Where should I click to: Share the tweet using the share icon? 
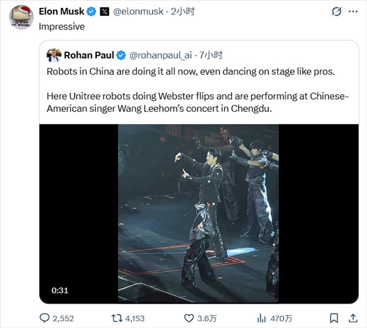[x=353, y=318]
